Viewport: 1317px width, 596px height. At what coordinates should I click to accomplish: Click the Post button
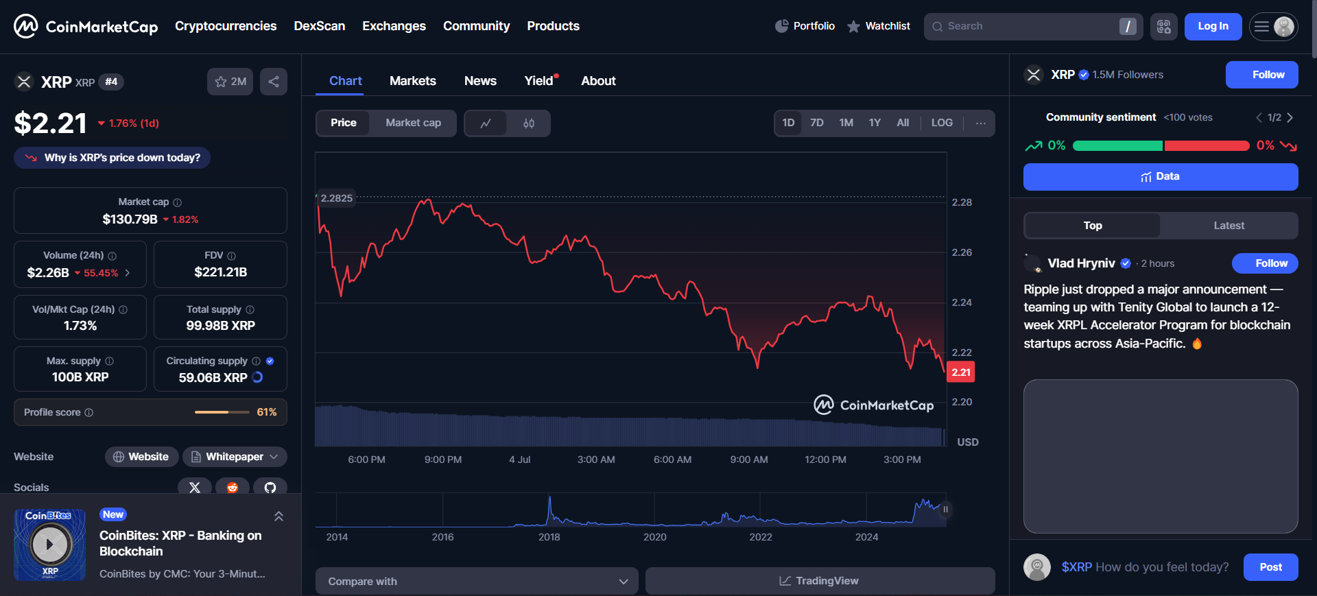(1270, 567)
